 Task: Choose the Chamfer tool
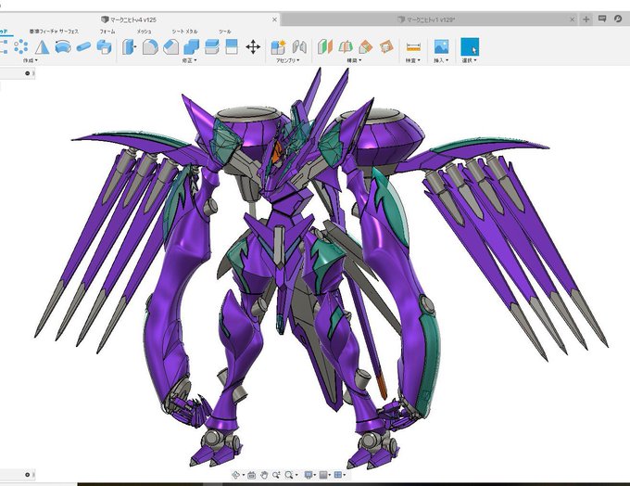[170, 47]
